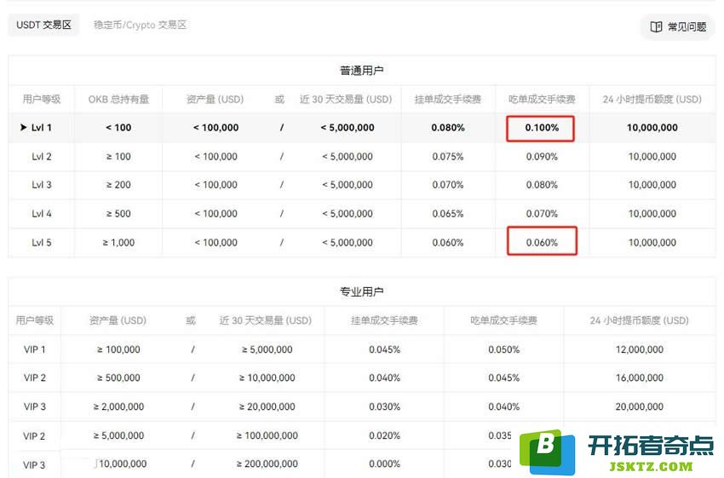Viewport: 724px width, 478px height.
Task: Click the ≥ 1,000 OKB holding cell
Action: 118,243
